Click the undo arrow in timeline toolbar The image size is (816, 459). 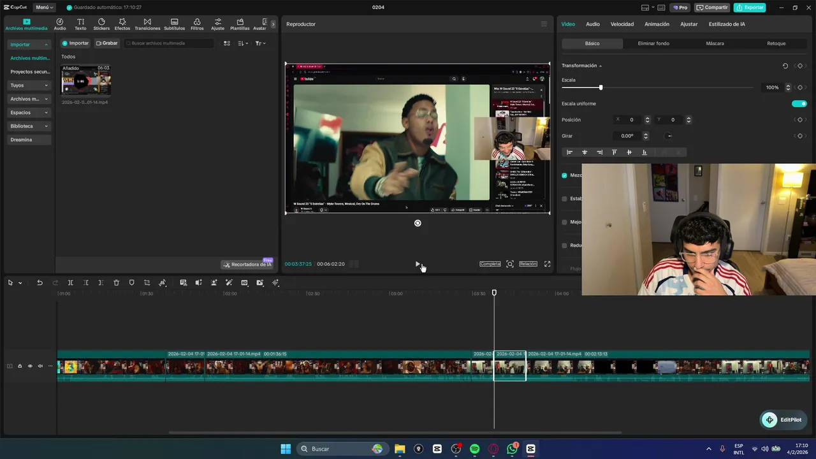pyautogui.click(x=40, y=282)
